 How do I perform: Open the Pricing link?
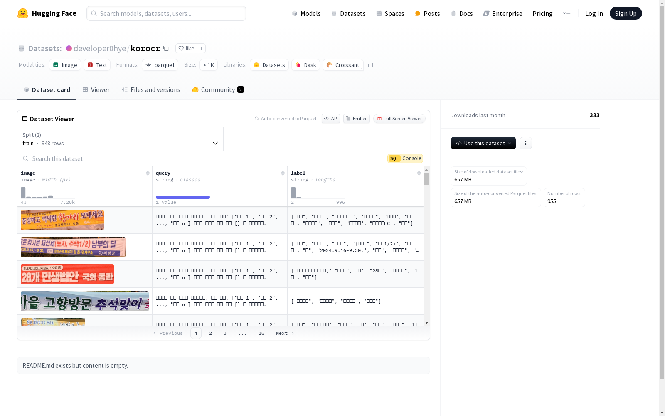[x=542, y=13]
